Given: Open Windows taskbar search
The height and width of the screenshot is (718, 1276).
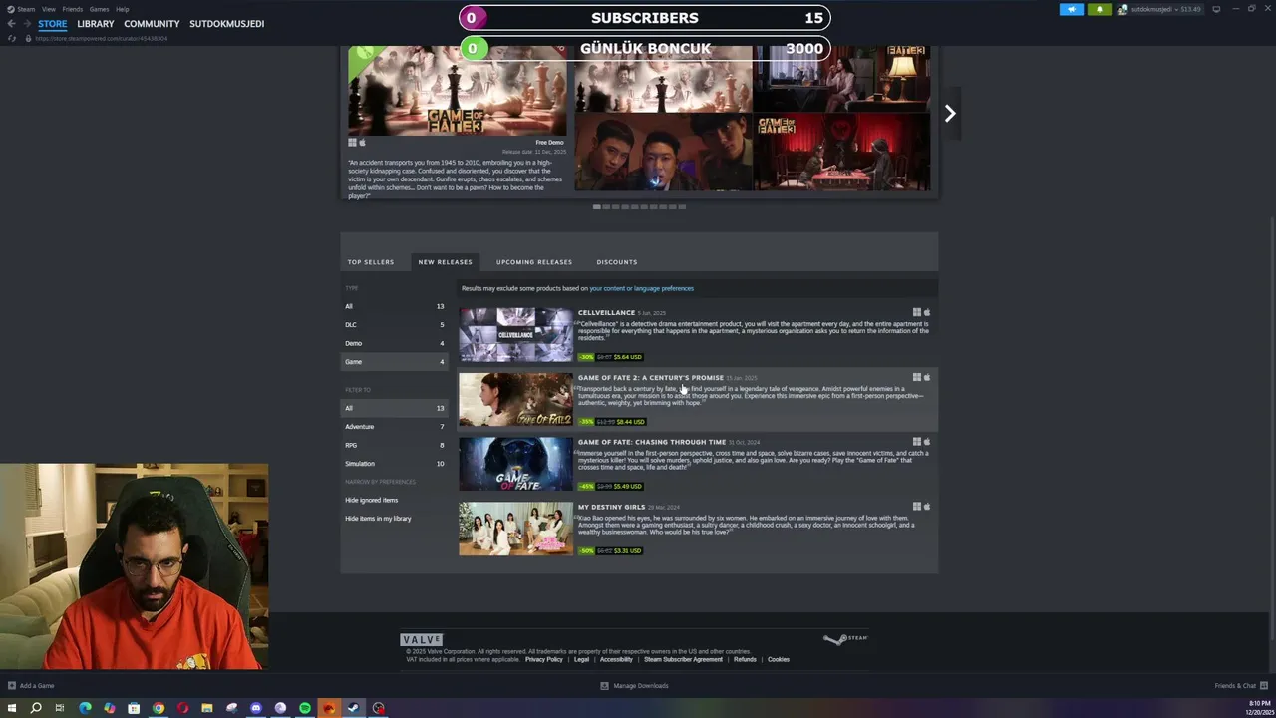Looking at the screenshot, I should (x=36, y=708).
